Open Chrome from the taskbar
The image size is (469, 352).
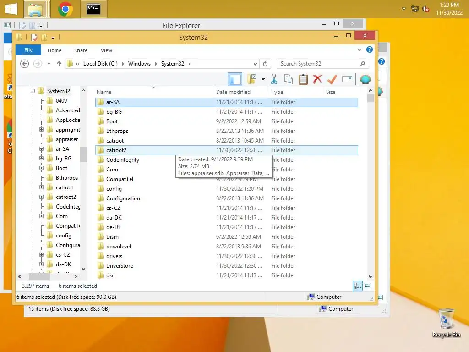pos(65,9)
